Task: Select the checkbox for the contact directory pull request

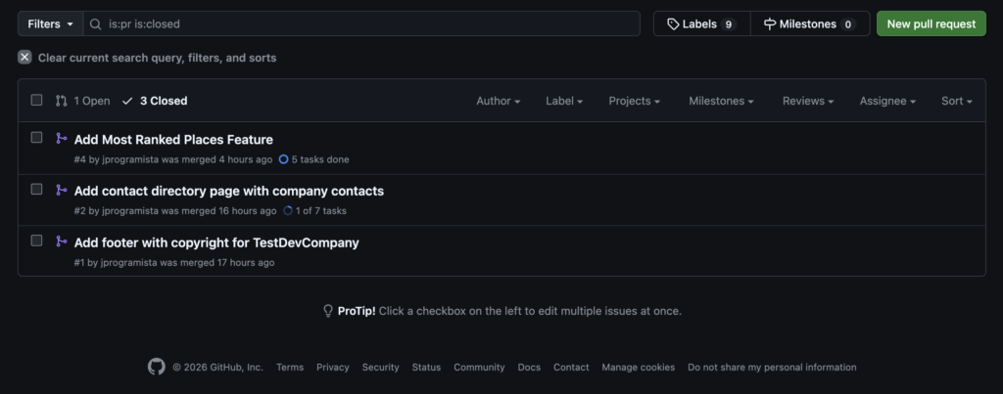Action: point(37,190)
